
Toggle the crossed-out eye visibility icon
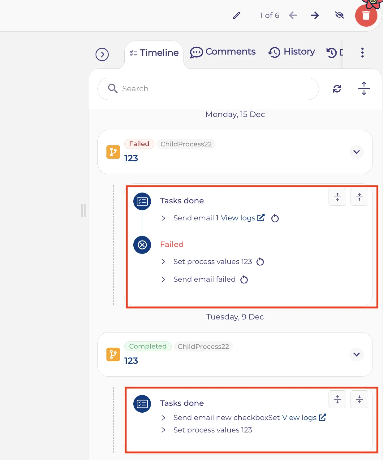tap(339, 15)
